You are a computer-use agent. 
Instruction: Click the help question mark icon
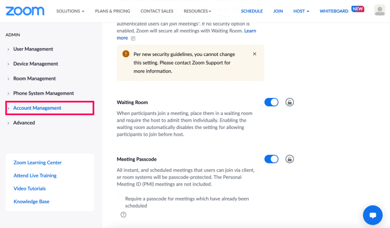123,214
